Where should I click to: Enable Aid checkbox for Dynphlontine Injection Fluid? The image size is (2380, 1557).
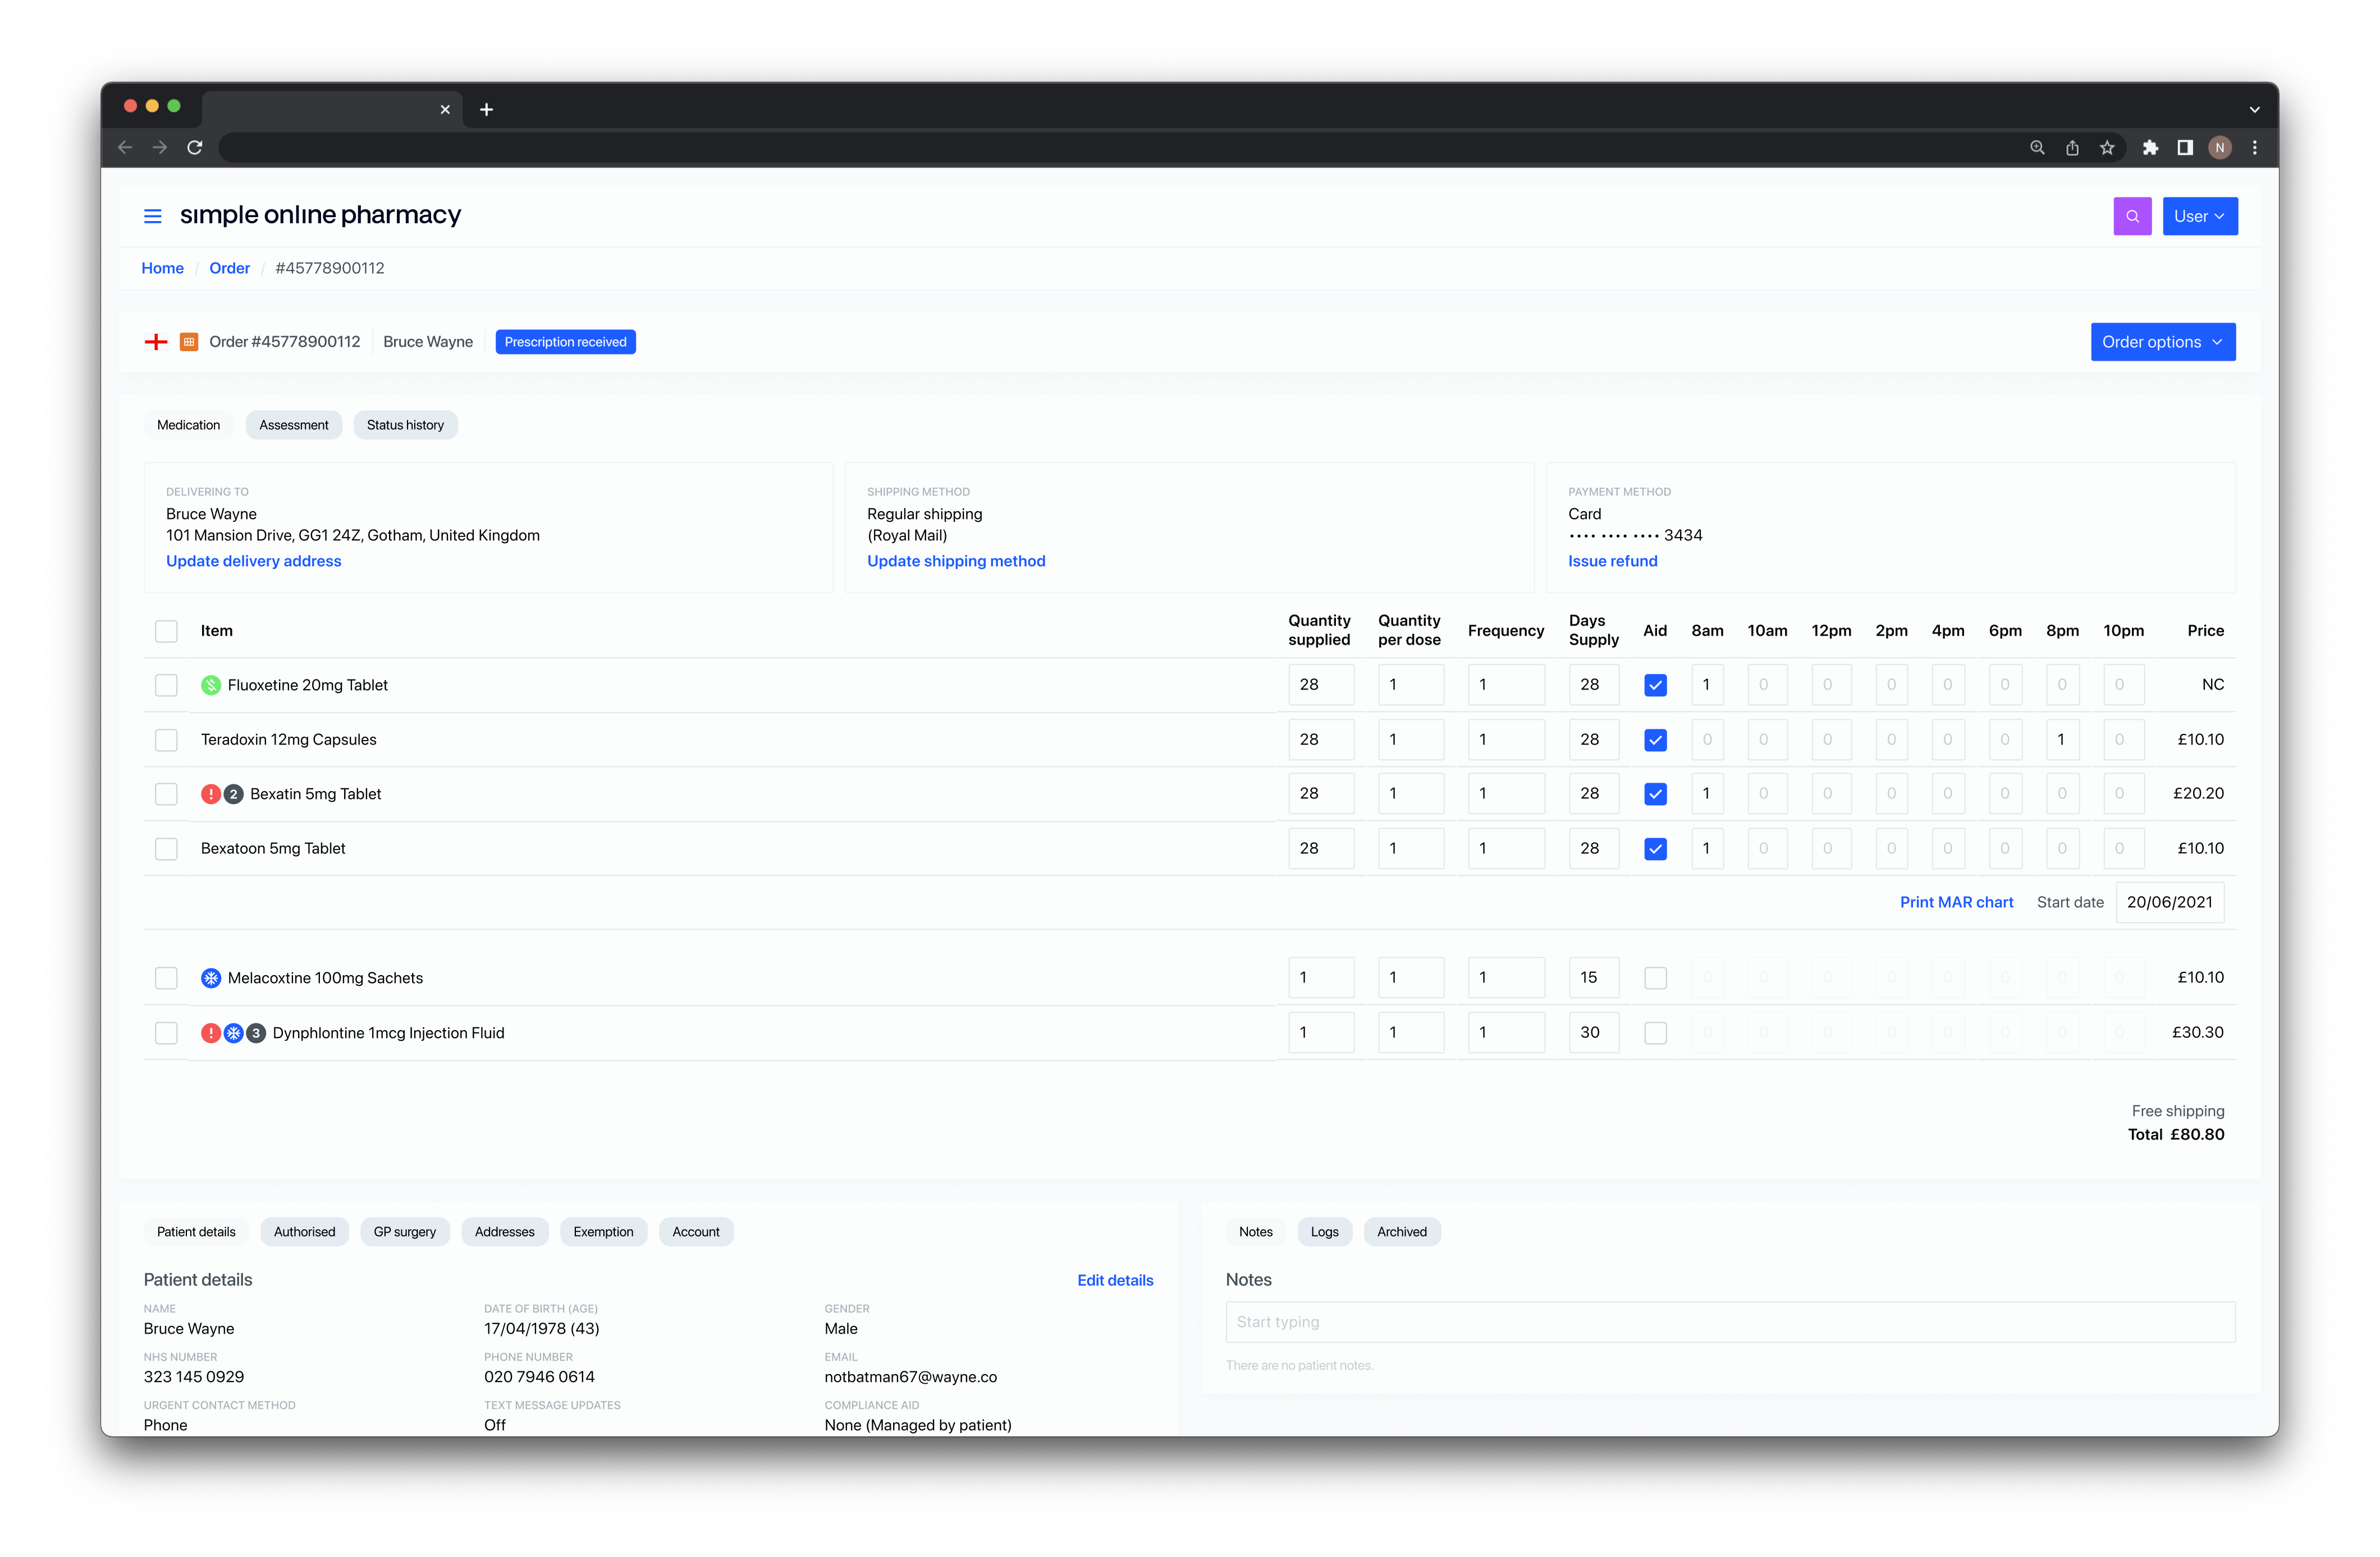click(x=1655, y=1032)
